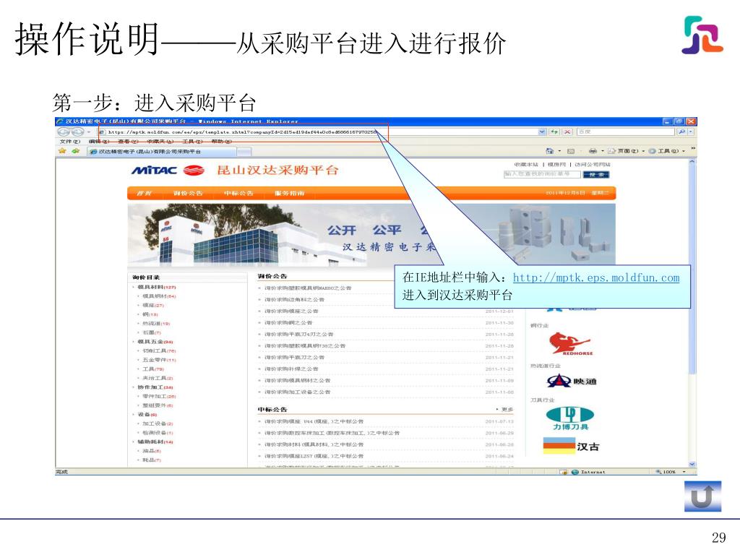Viewport: 740px width, 555px height.
Task: Click the IE Home icon
Action: 549,151
